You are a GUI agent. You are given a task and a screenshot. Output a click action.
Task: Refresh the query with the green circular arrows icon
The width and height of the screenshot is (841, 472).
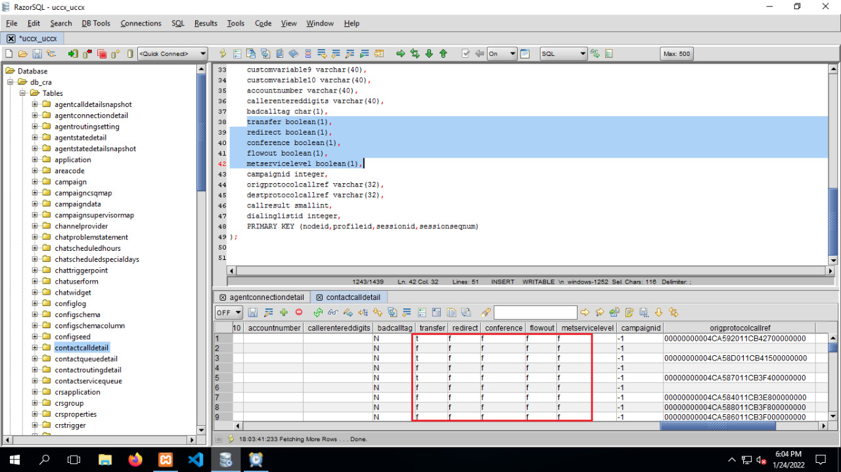point(318,313)
